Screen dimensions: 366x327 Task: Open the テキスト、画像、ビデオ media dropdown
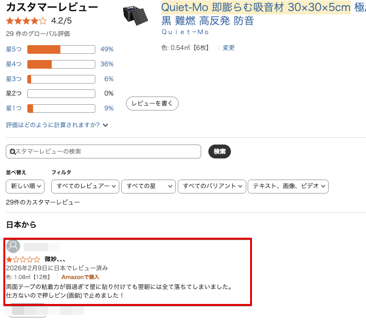pyautogui.click(x=288, y=186)
